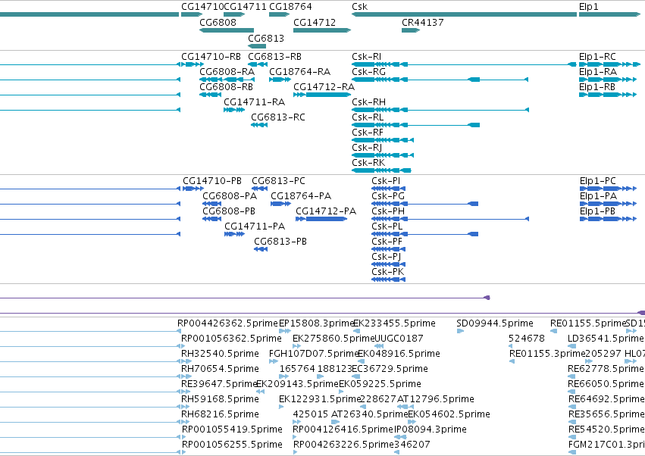
Task: Select the CG6808 gene bar
Action: (x=227, y=30)
